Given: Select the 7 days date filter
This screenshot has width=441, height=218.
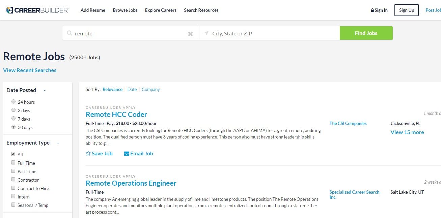Looking at the screenshot, I should click(x=13, y=118).
